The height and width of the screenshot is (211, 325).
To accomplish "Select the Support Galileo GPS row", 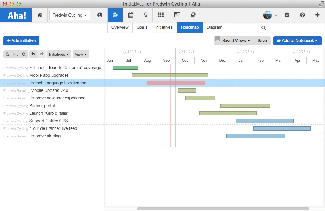I will point(52,121).
